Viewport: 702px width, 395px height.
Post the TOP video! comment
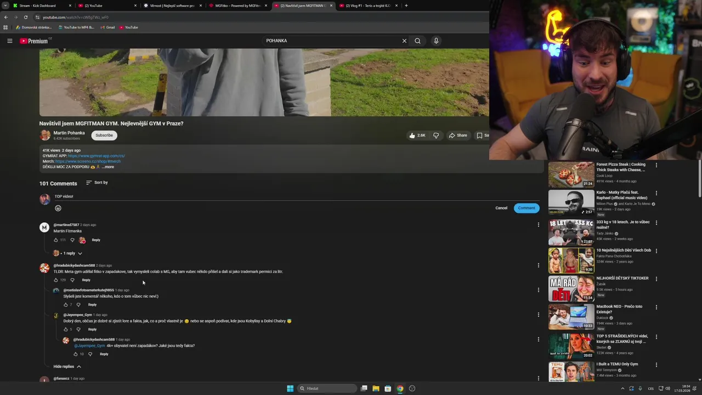tap(526, 208)
